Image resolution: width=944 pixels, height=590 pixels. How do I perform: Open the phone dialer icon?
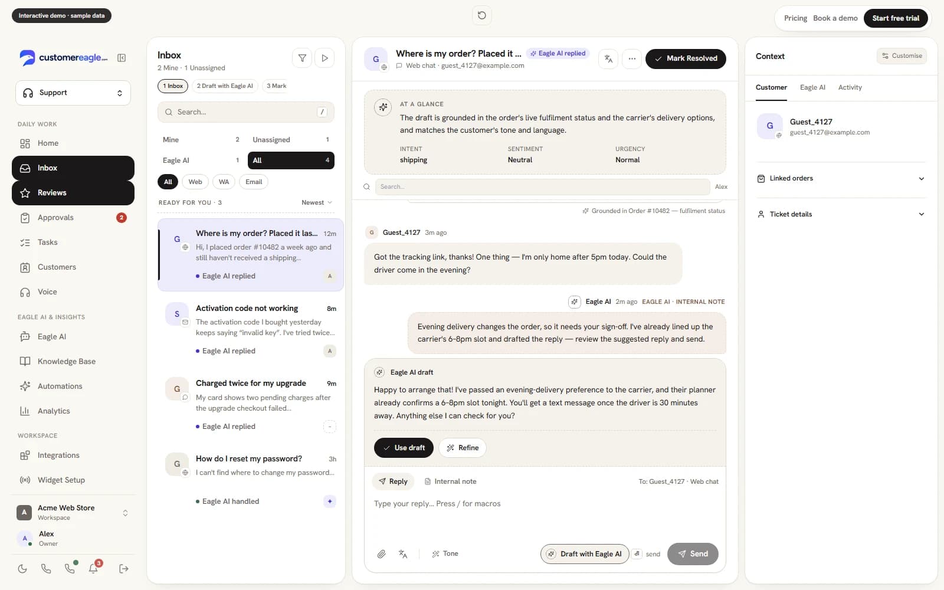tap(46, 569)
